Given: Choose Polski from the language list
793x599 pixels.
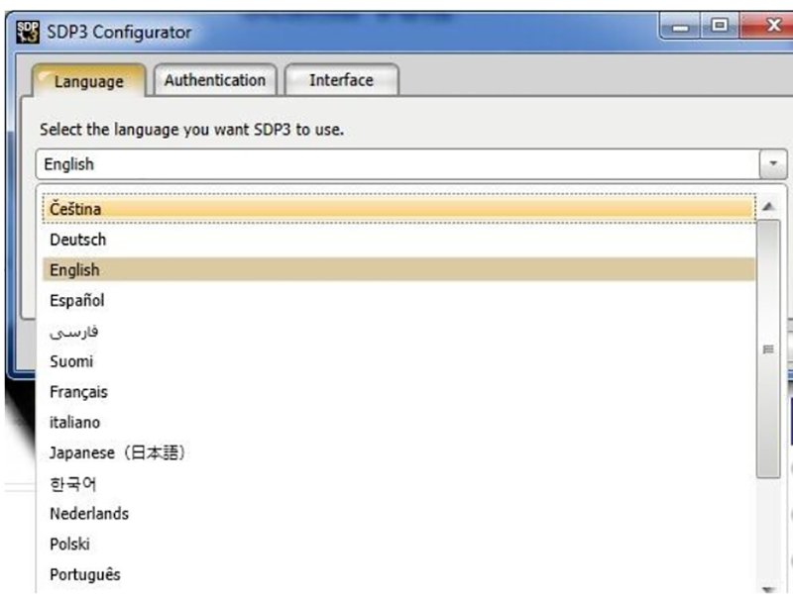Looking at the screenshot, I should click(398, 544).
